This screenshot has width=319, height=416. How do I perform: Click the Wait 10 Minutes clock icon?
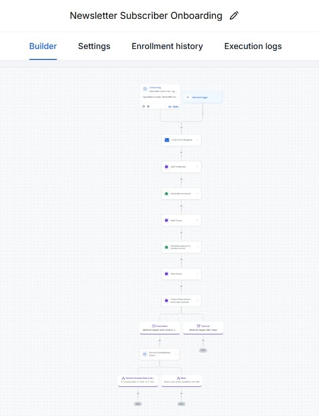166,167
